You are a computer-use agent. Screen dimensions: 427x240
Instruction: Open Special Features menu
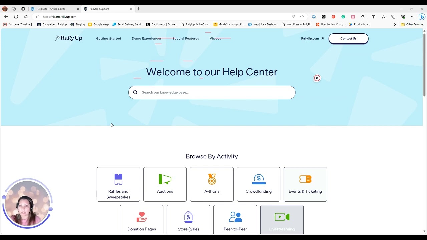[186, 38]
